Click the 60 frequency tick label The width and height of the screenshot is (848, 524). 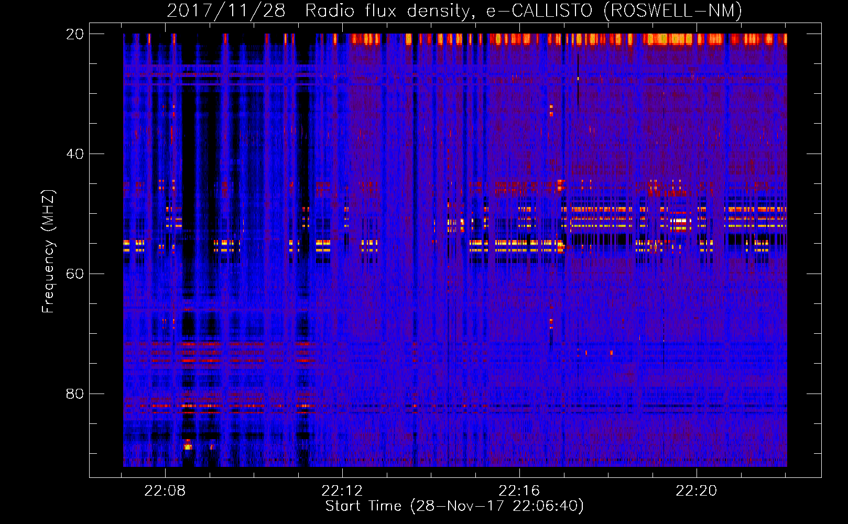point(75,274)
